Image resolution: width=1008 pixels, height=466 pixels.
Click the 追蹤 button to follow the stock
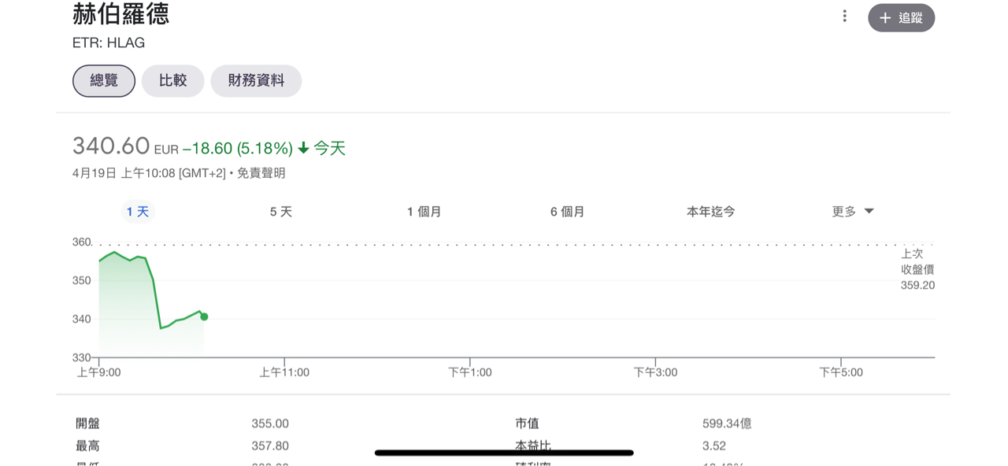pos(901,17)
